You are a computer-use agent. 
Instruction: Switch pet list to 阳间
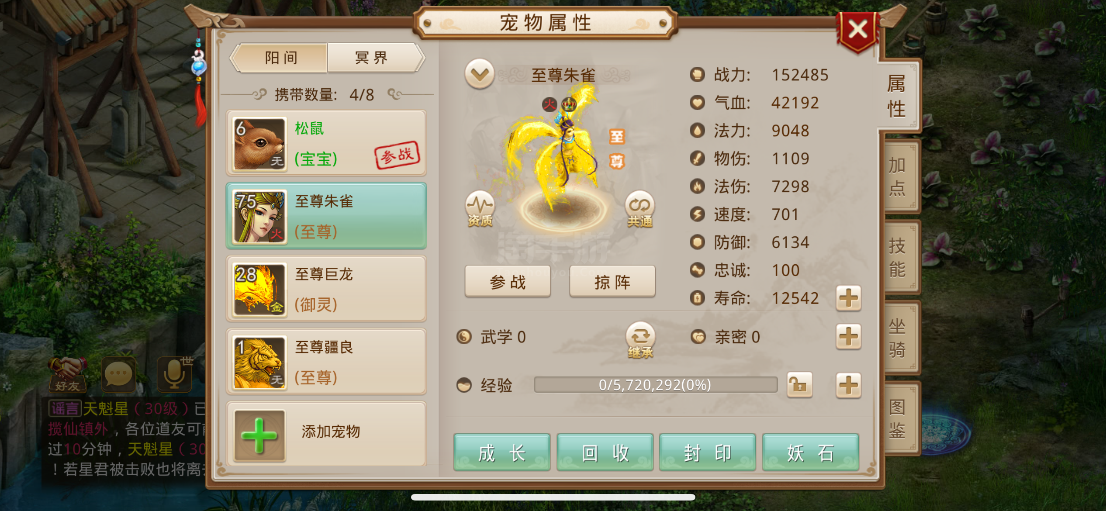281,58
